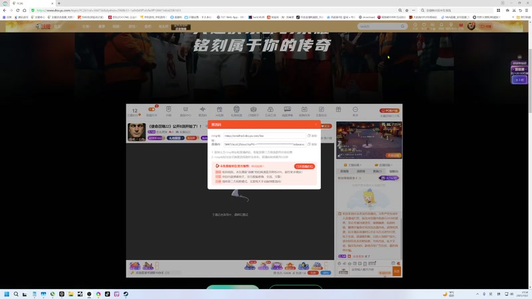Open the Steam icon in taskbar
This screenshot has height=299, width=532.
126,294
